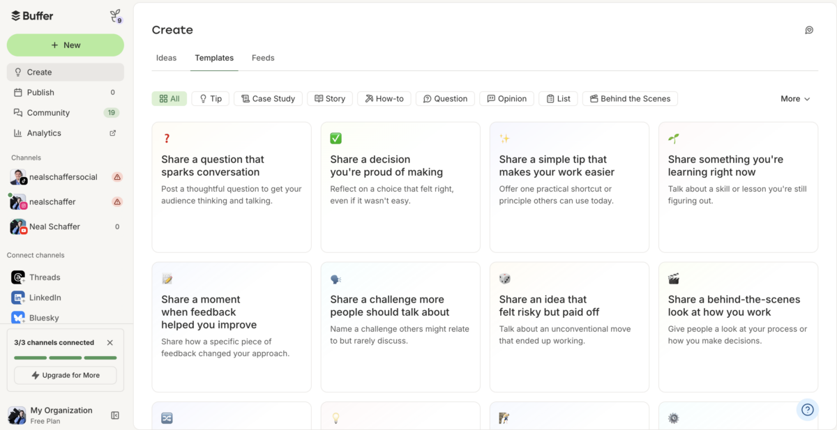Image resolution: width=837 pixels, height=430 pixels.
Task: Filter templates by How-to
Action: point(384,98)
